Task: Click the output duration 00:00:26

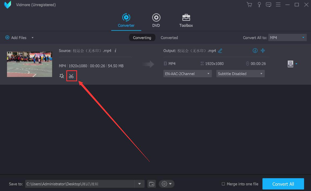Action: click(258, 64)
